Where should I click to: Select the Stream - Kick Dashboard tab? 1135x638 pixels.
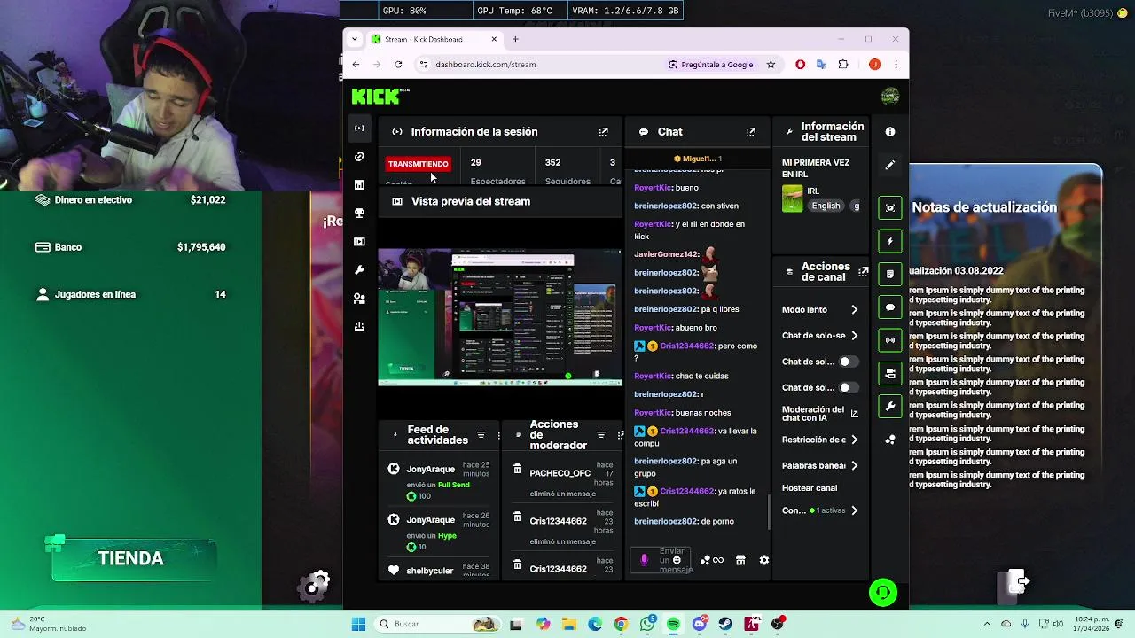pos(434,39)
